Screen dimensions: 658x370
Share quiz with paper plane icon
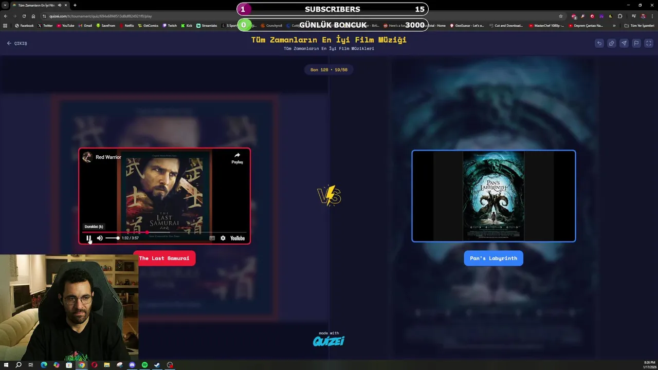[624, 43]
